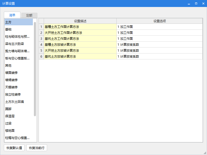Select 梁与主次肋梁 category
Image resolution: width=207 pixels, height=155 pixels.
(x=19, y=44)
